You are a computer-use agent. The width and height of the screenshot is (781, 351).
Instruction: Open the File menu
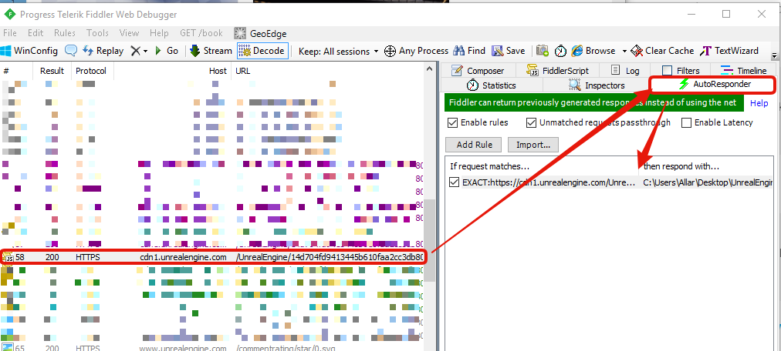tap(9, 33)
